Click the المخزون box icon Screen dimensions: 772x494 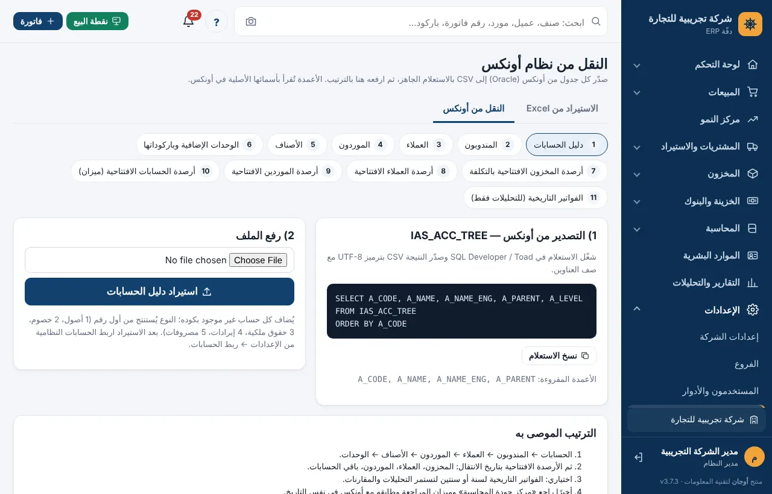[x=752, y=174]
